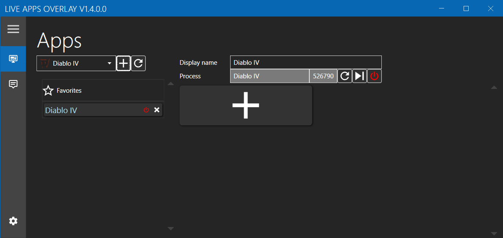Remove Diablo IV from list with X icon
The height and width of the screenshot is (238, 503).
click(157, 110)
